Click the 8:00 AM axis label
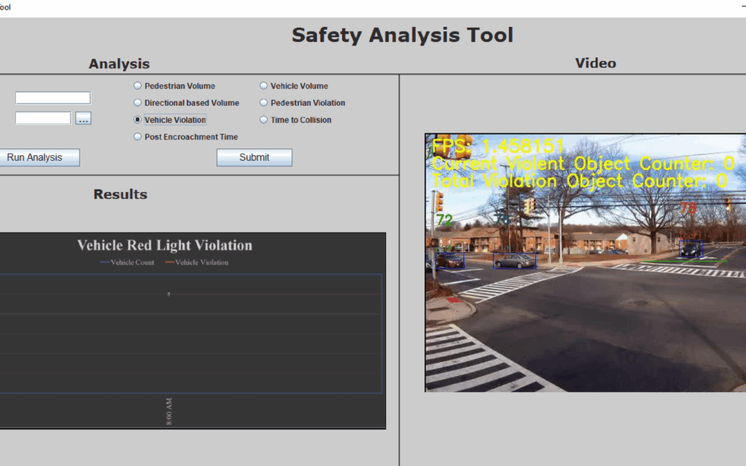The image size is (746, 466). [x=169, y=411]
